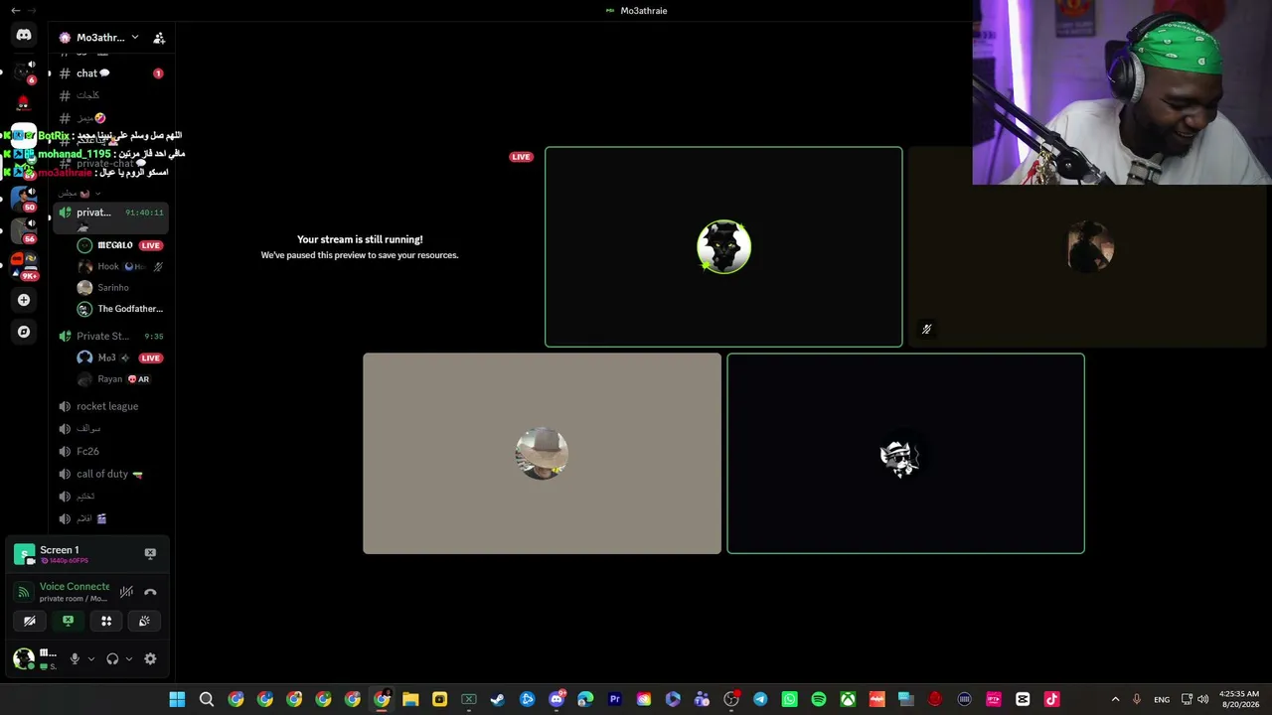
Task: Click Hook in the voice channel list
Action: pos(107,266)
